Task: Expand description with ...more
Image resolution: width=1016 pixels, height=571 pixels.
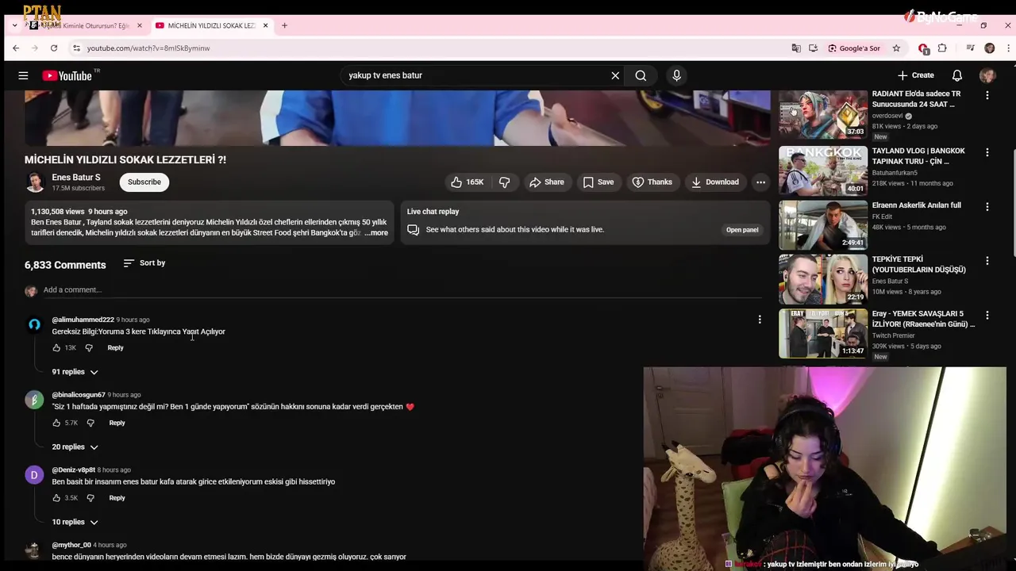Action: 376,233
